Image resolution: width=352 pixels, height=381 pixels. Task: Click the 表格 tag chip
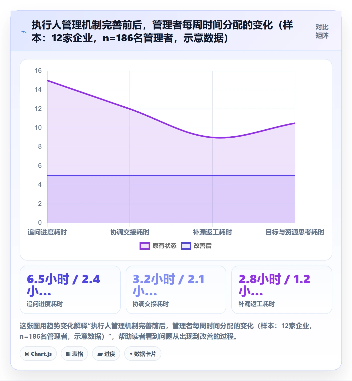(x=74, y=354)
